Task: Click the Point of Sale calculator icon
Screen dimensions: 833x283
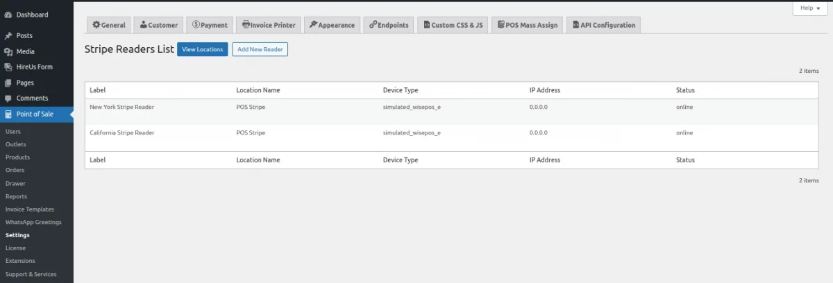Action: click(x=8, y=114)
